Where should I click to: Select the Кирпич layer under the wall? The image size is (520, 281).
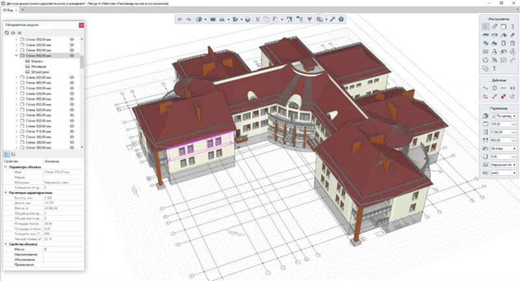[x=37, y=61]
